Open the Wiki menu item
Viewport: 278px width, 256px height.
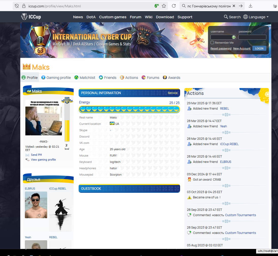point(149,17)
